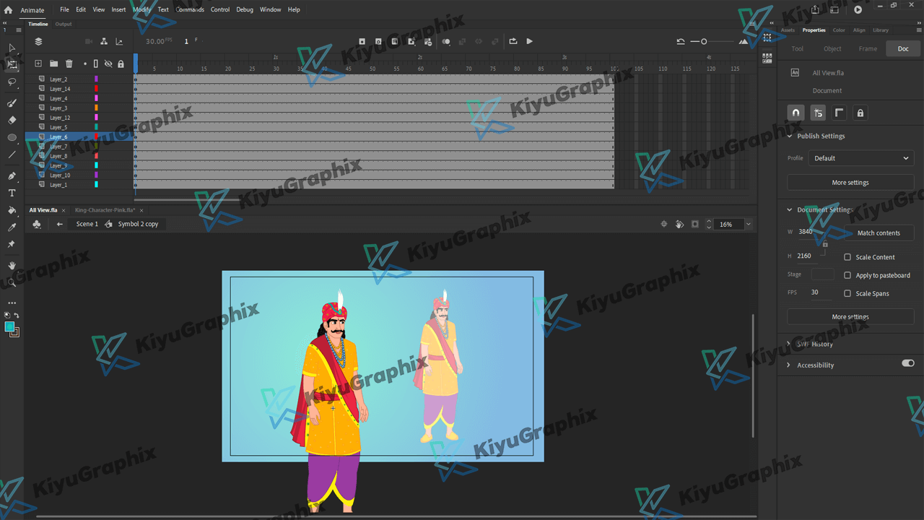This screenshot has width=924, height=520.
Task: Activate the Hand tool
Action: (x=12, y=266)
